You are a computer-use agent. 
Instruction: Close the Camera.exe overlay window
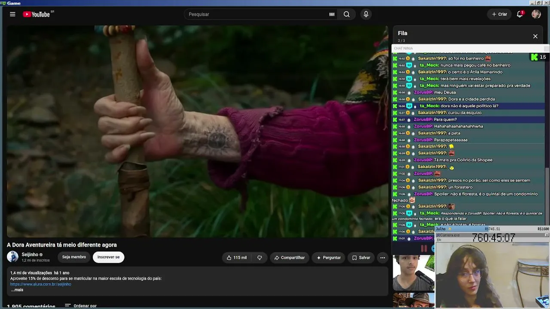[547, 235]
